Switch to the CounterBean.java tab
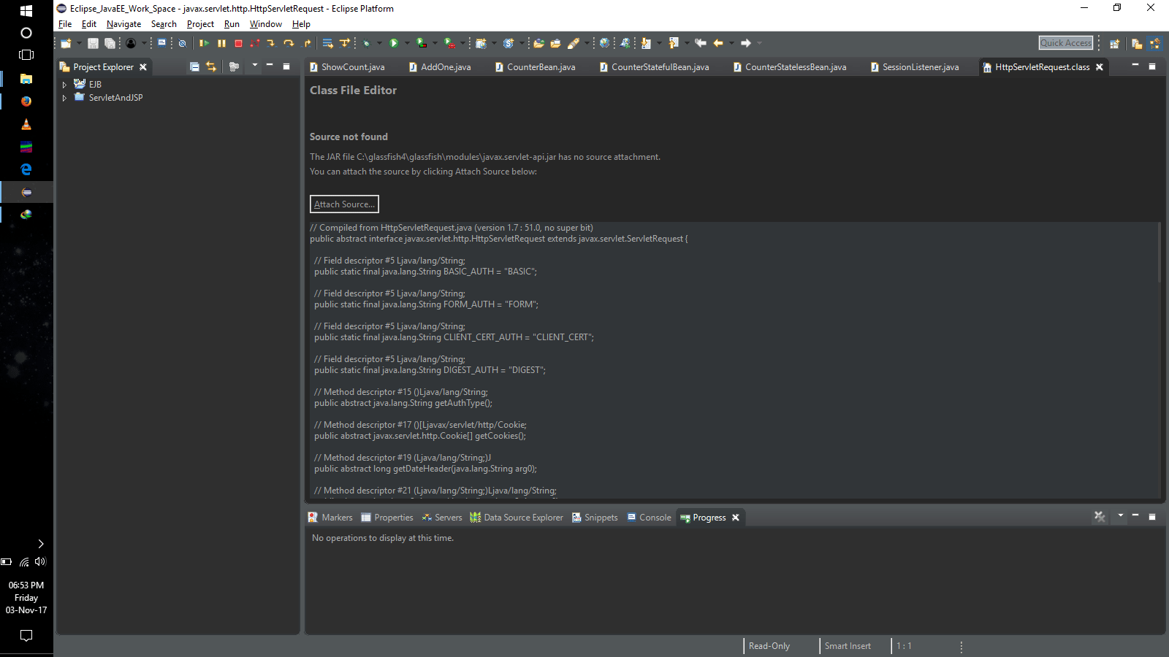The image size is (1169, 657). click(x=541, y=66)
